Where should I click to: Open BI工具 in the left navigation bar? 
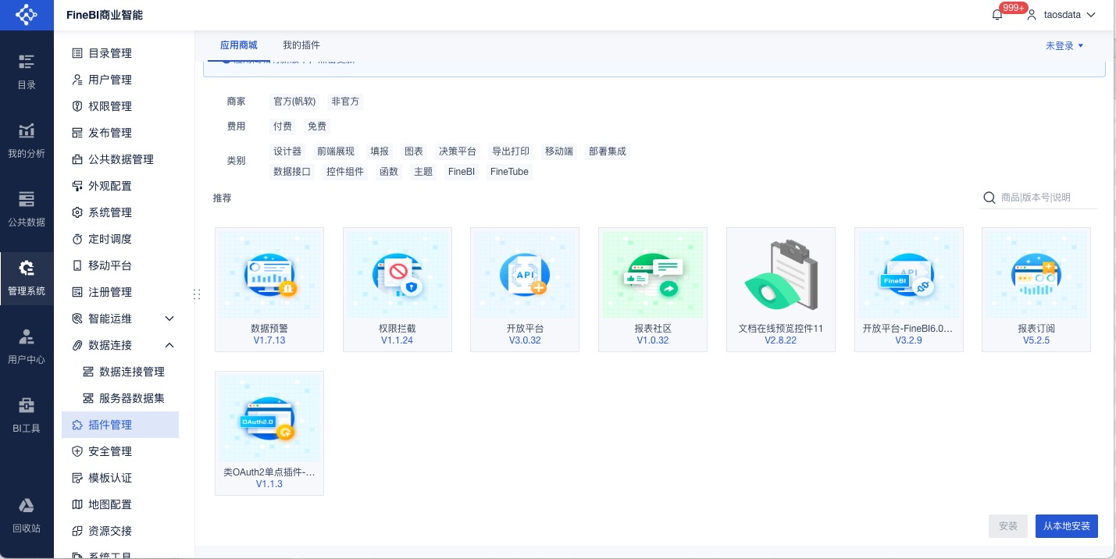pyautogui.click(x=27, y=415)
